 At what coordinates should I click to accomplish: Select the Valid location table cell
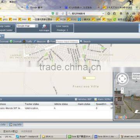31,108
